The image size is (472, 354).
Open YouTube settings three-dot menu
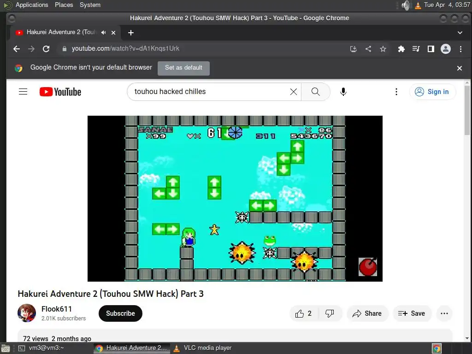coord(396,92)
